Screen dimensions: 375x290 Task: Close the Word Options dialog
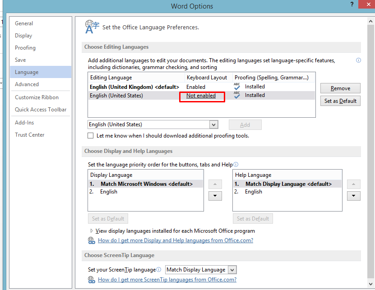tap(368, 5)
